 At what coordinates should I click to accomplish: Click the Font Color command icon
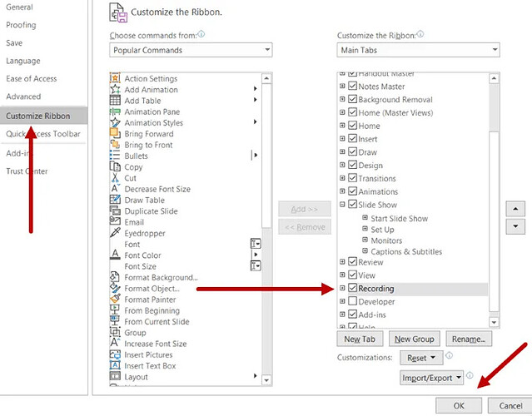click(115, 255)
